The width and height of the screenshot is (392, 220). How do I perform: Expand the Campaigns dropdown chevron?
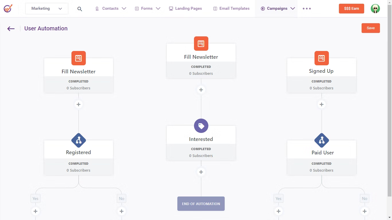tap(292, 8)
